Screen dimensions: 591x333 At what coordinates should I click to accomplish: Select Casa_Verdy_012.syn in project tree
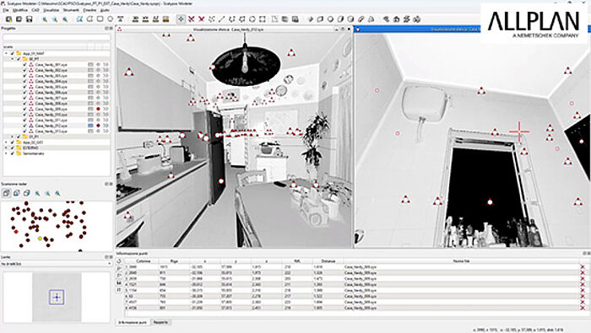click(x=51, y=126)
